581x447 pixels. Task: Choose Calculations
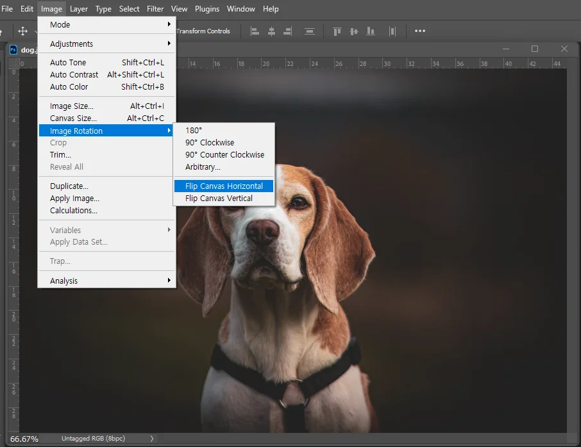[x=106, y=210]
